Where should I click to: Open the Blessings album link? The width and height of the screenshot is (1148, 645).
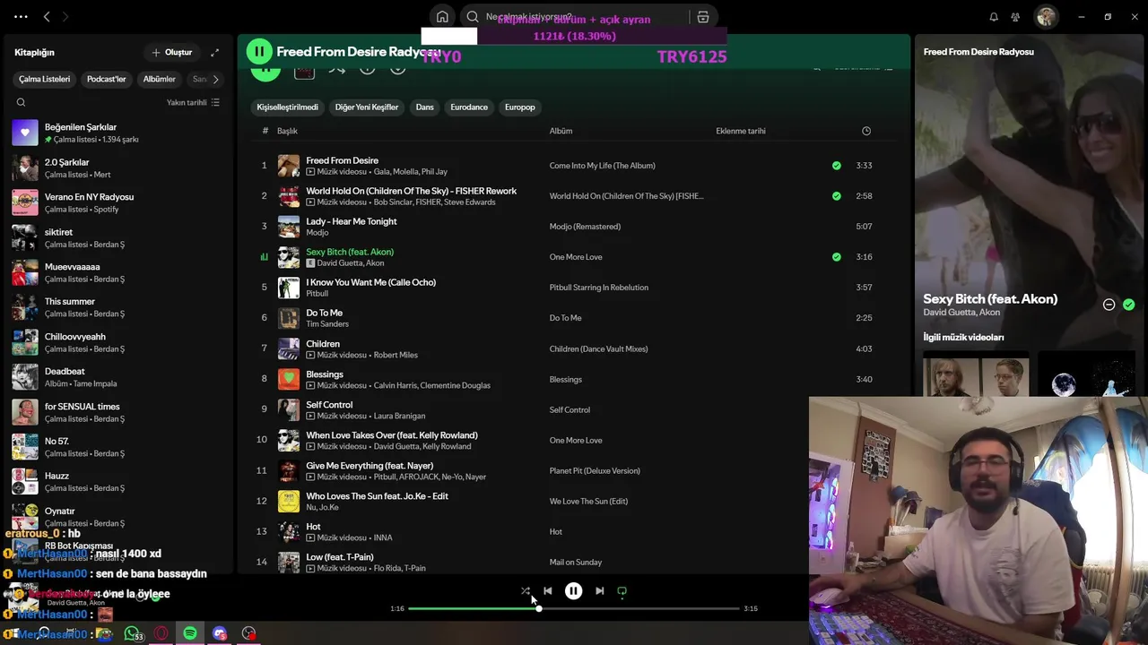565,379
